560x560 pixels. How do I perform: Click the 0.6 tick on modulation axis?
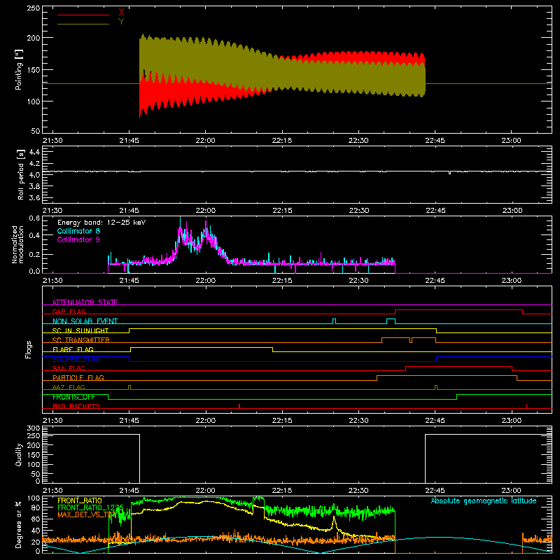pyautogui.click(x=34, y=218)
